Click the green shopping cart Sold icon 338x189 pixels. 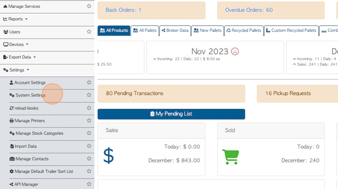230,157
